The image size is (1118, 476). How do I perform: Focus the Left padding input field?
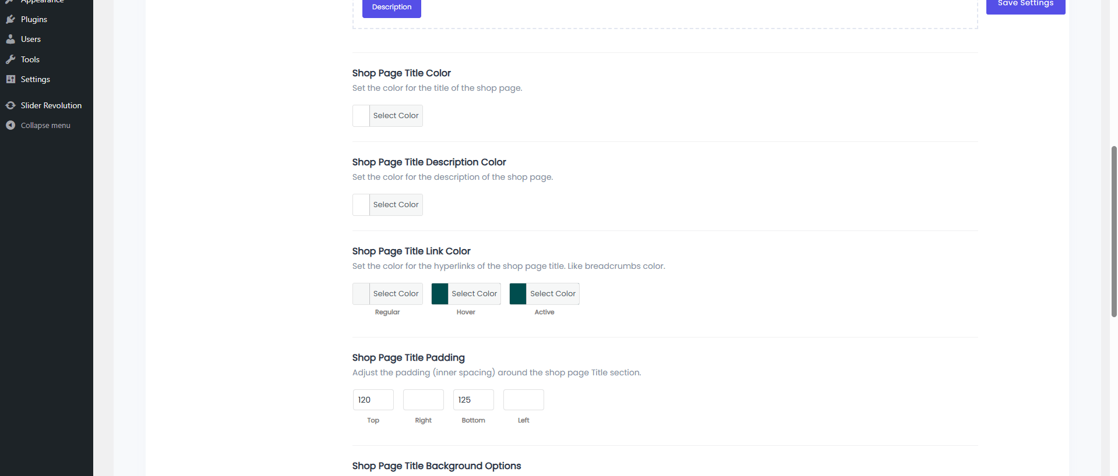point(524,400)
